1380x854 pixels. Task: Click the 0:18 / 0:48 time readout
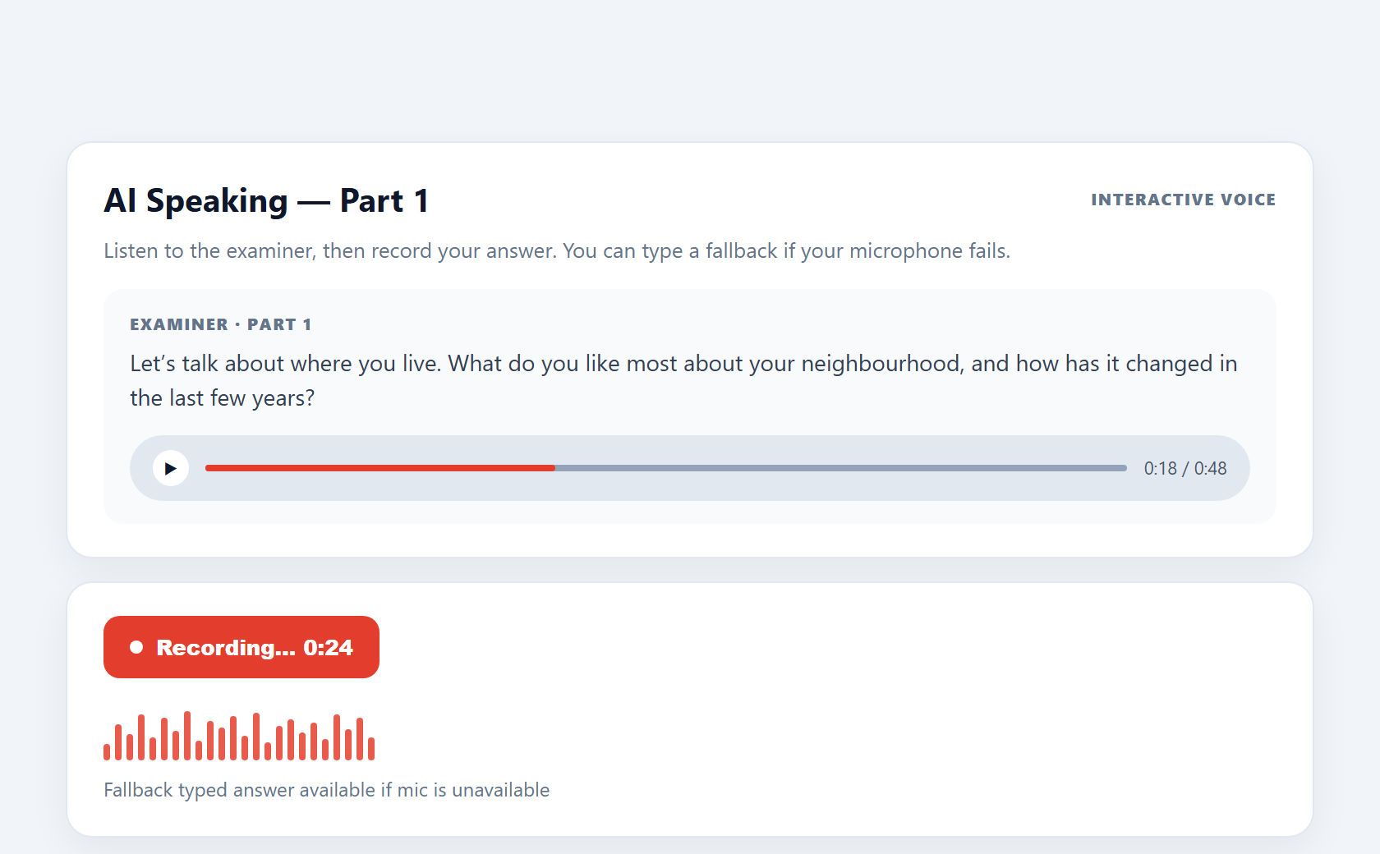pos(1185,468)
